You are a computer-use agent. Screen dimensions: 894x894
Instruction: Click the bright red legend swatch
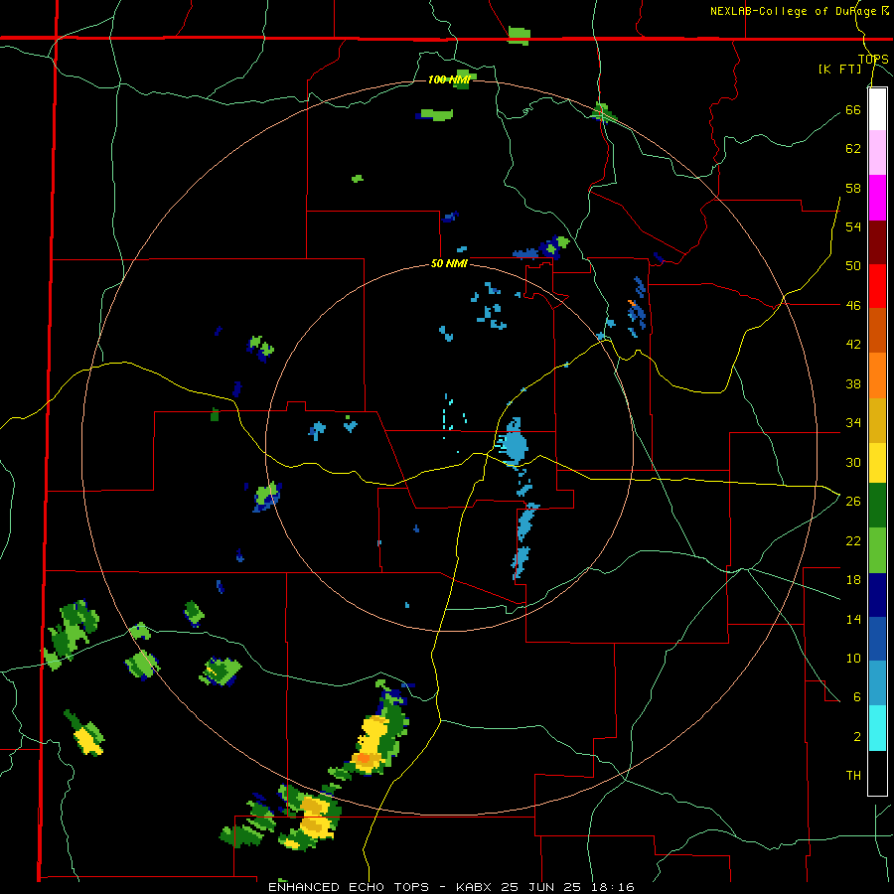point(877,286)
